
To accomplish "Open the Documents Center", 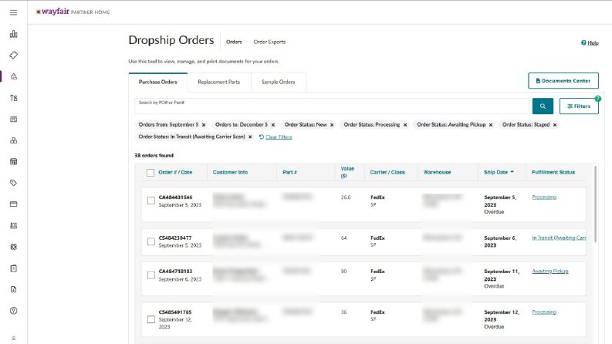I will [x=563, y=81].
